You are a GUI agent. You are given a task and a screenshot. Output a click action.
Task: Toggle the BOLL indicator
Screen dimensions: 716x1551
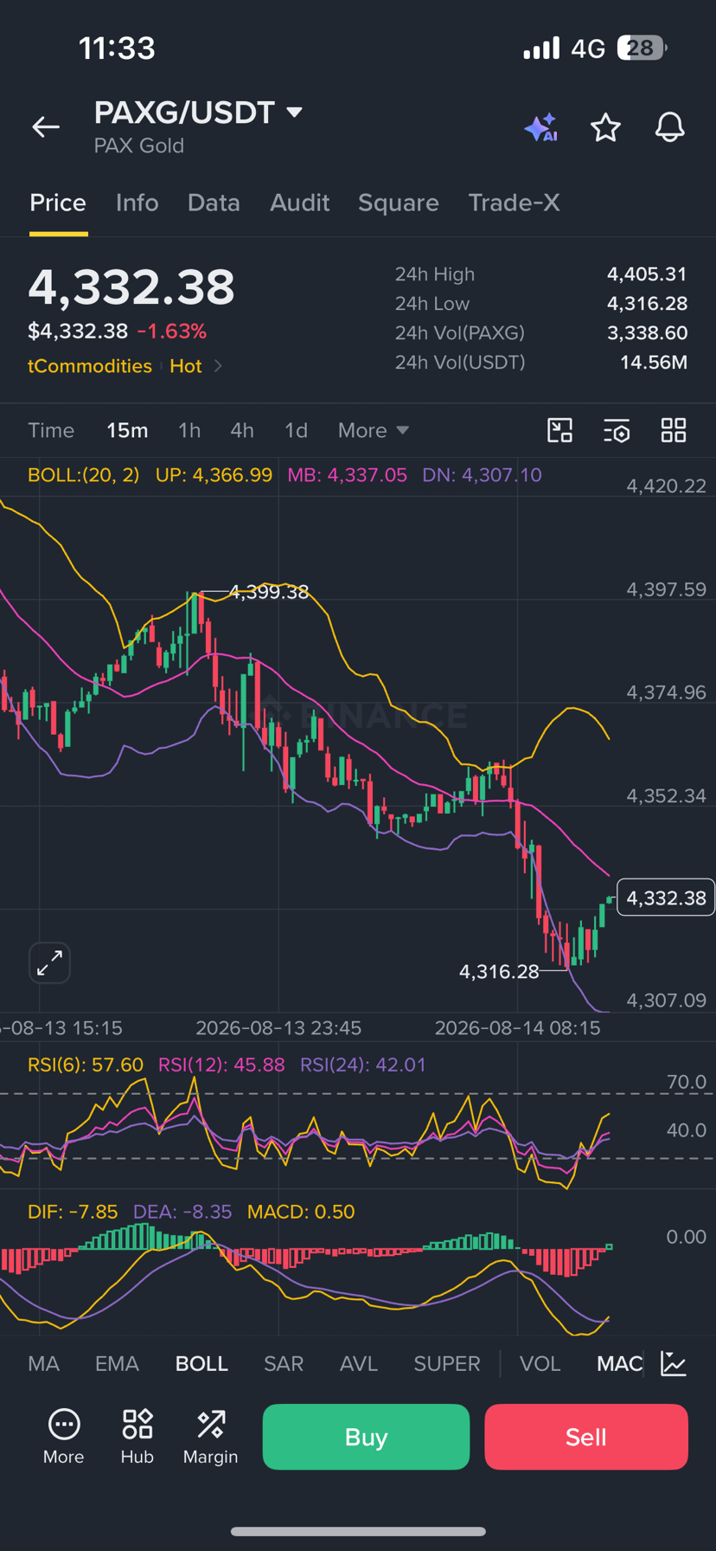click(201, 1363)
